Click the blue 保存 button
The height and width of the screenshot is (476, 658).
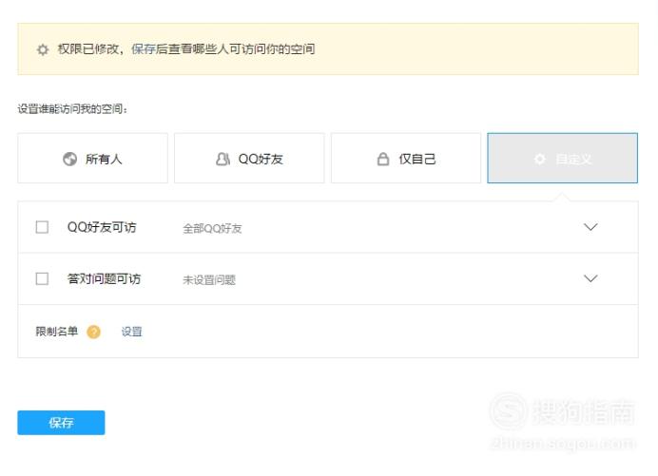(61, 423)
